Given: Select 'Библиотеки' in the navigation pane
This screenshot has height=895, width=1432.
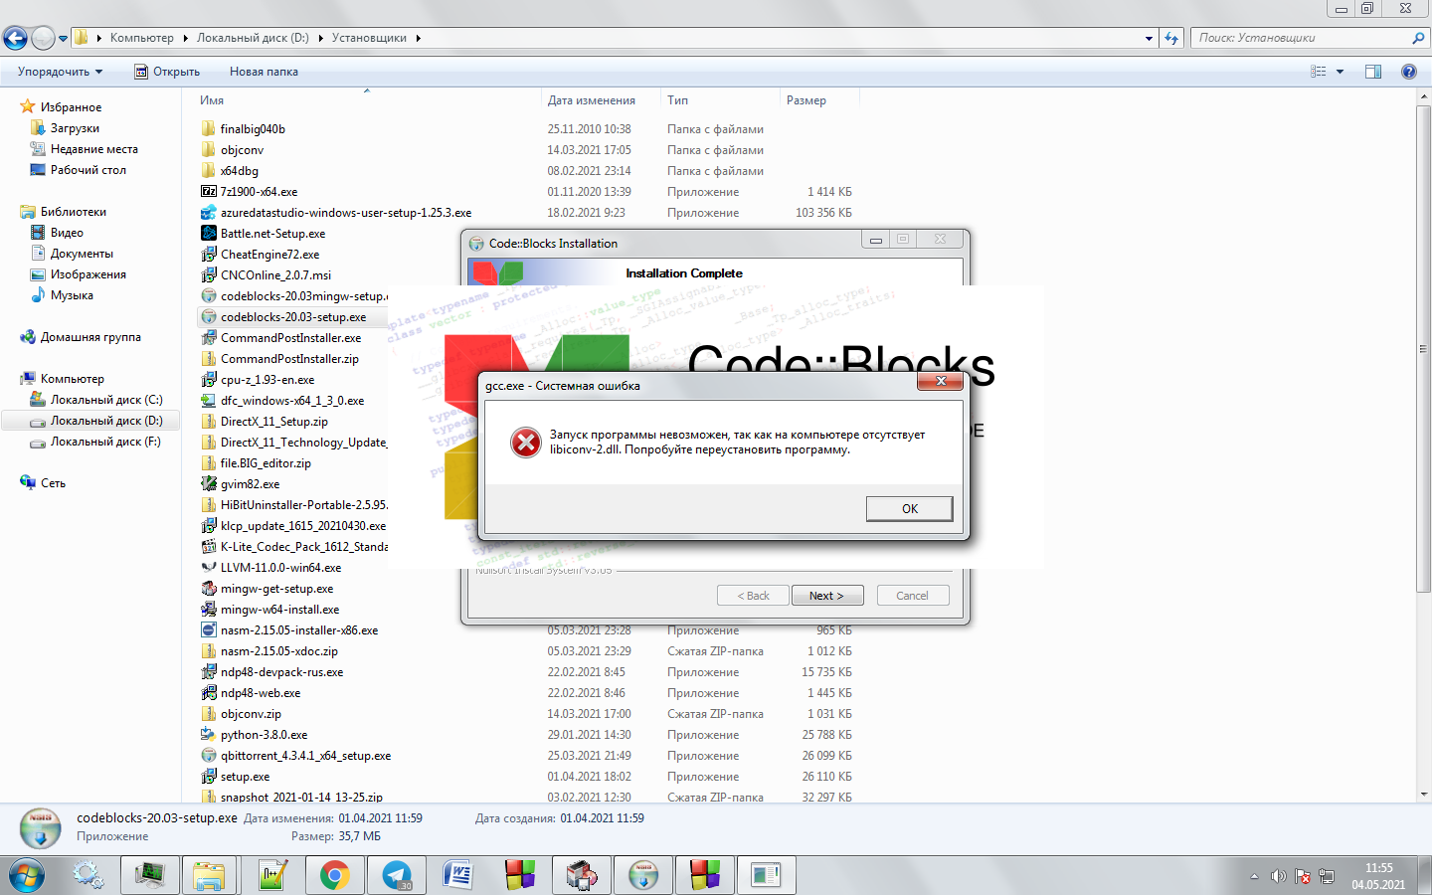Looking at the screenshot, I should pyautogui.click(x=73, y=212).
